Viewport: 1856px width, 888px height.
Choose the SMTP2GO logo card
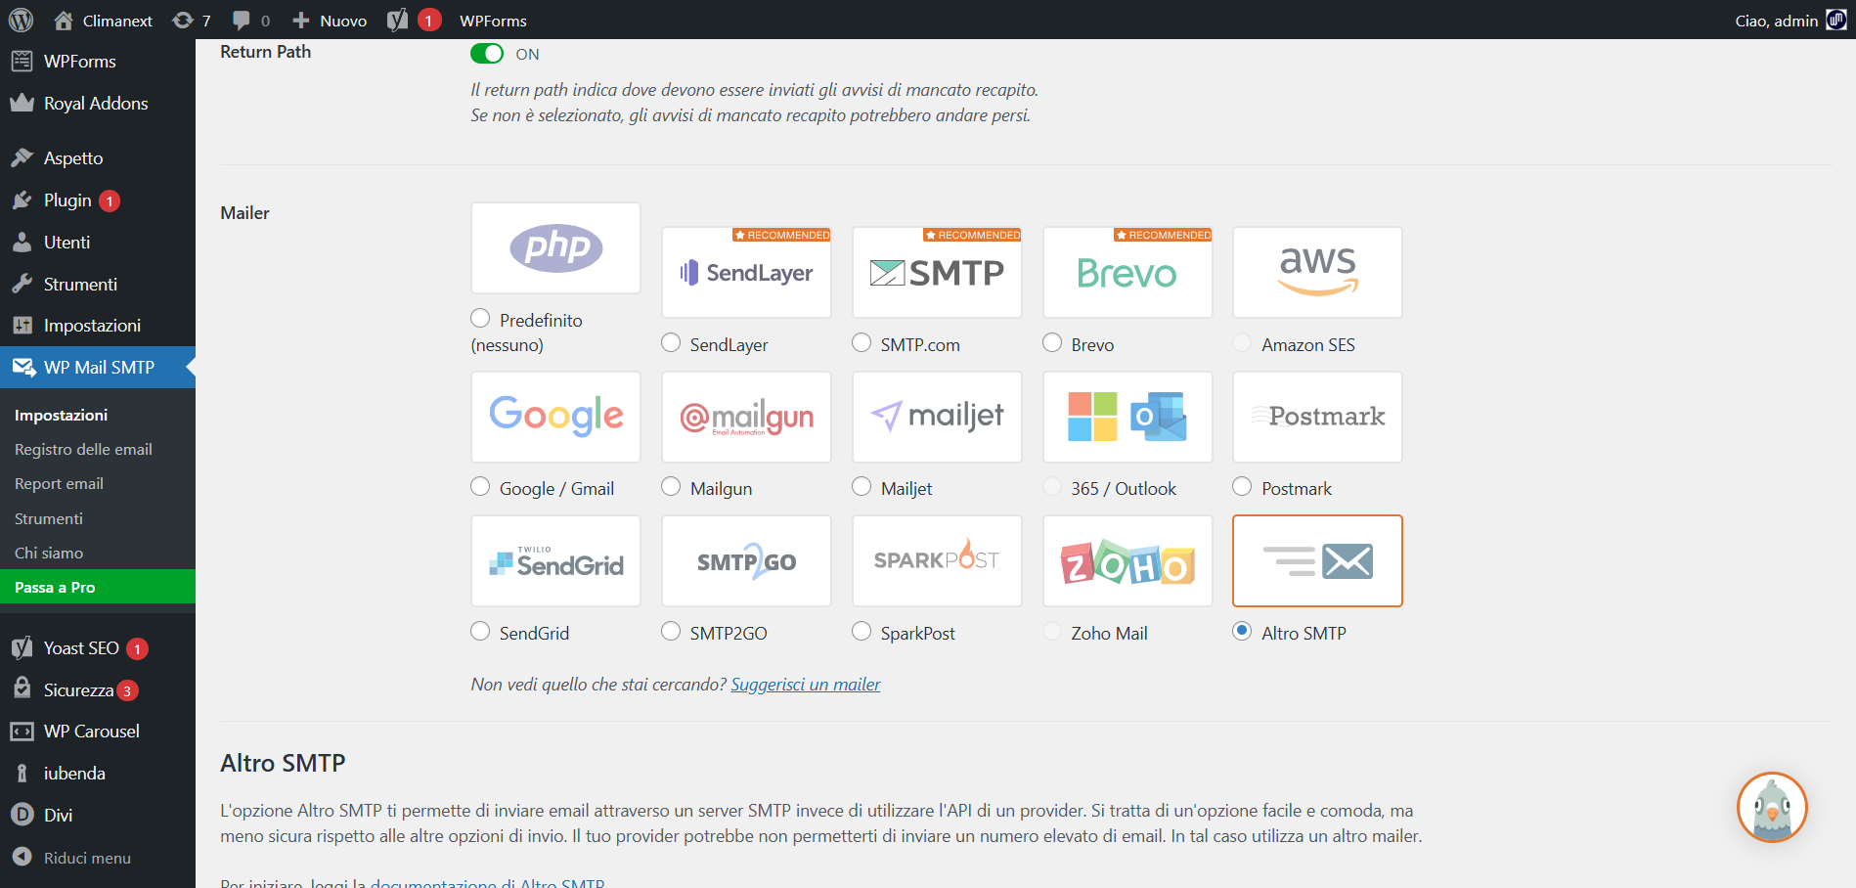pos(746,561)
